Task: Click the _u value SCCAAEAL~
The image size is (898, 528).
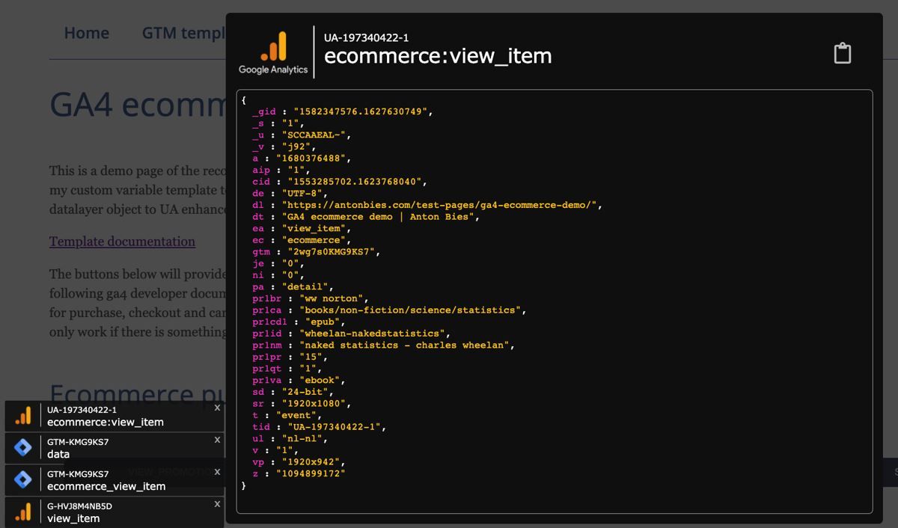Action: (314, 135)
